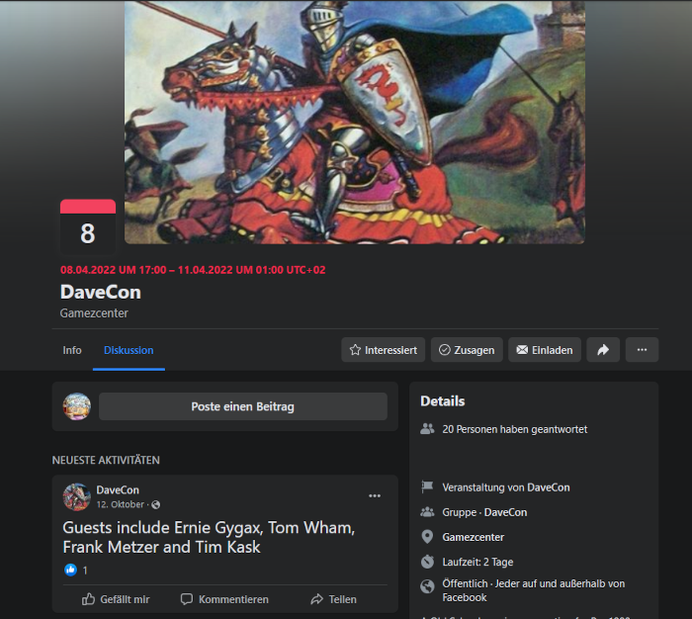692x619 pixels.
Task: Click Gamezcenter under event title
Action: point(94,313)
